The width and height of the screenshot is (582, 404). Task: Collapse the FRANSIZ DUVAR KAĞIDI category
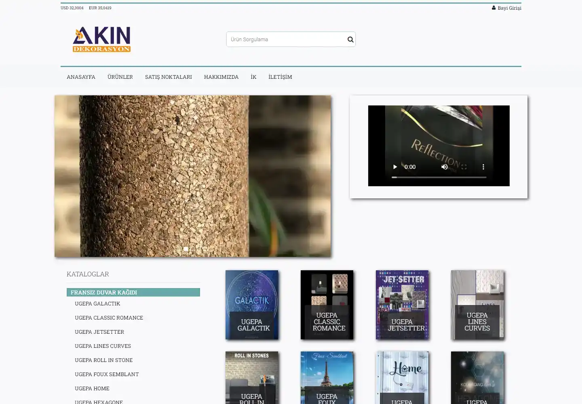click(133, 292)
